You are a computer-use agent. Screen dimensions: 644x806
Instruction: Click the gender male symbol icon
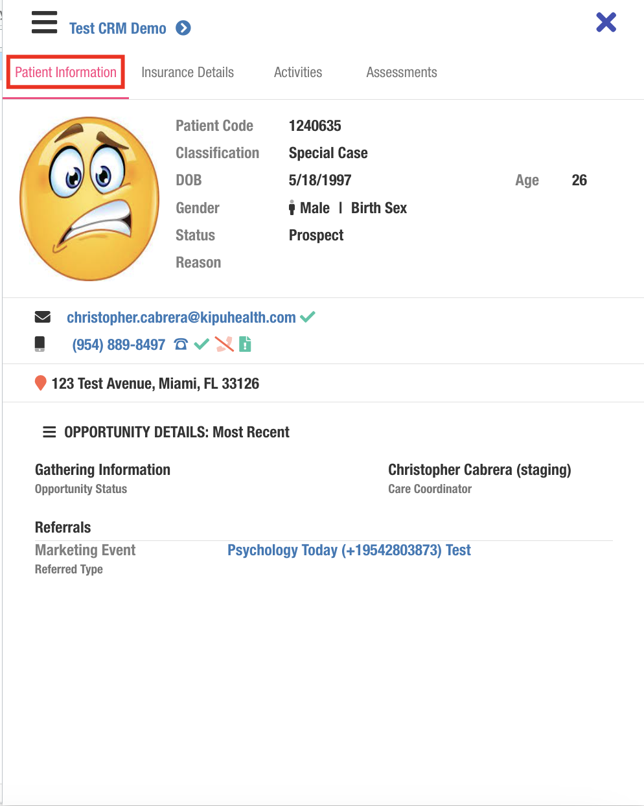(x=292, y=207)
